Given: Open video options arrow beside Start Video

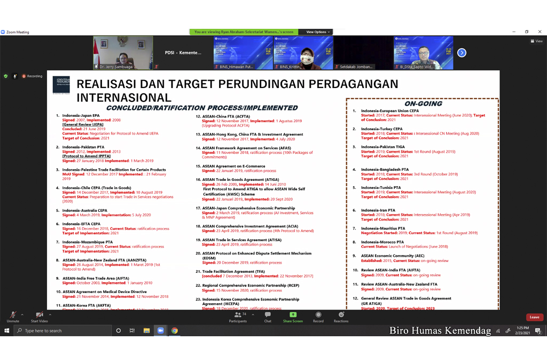Looking at the screenshot, I should (x=50, y=314).
